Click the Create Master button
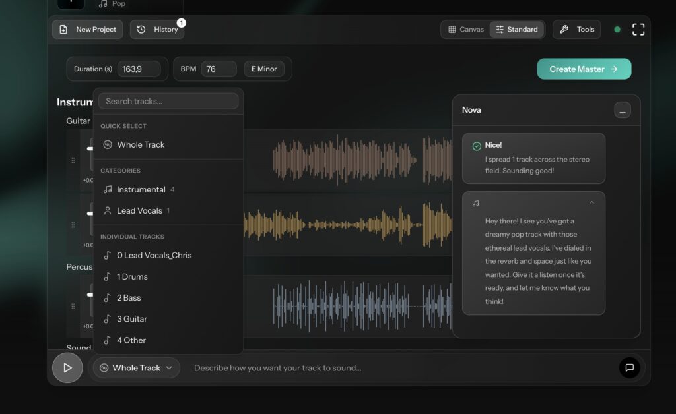676x414 pixels. pos(584,69)
